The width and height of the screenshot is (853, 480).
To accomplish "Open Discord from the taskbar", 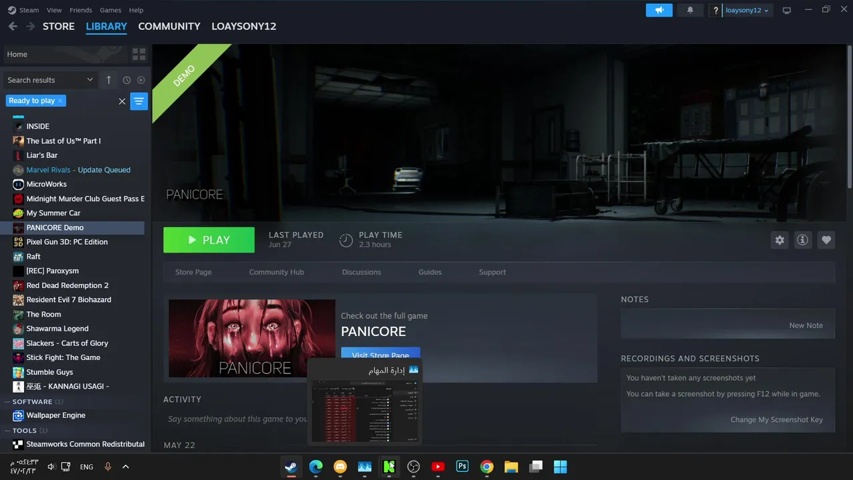I will tap(341, 467).
